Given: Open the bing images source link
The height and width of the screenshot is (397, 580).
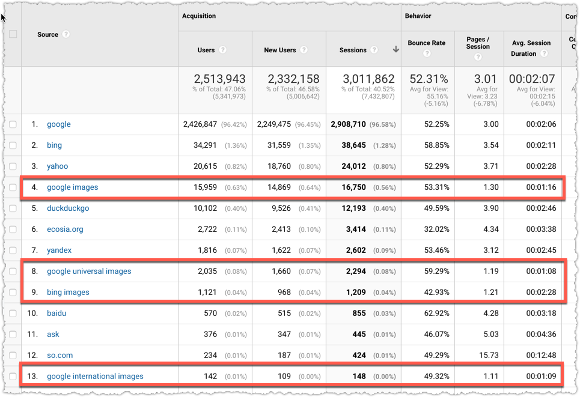Looking at the screenshot, I should [x=68, y=292].
